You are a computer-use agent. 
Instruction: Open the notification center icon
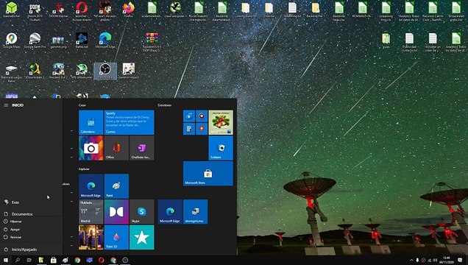[x=460, y=261]
